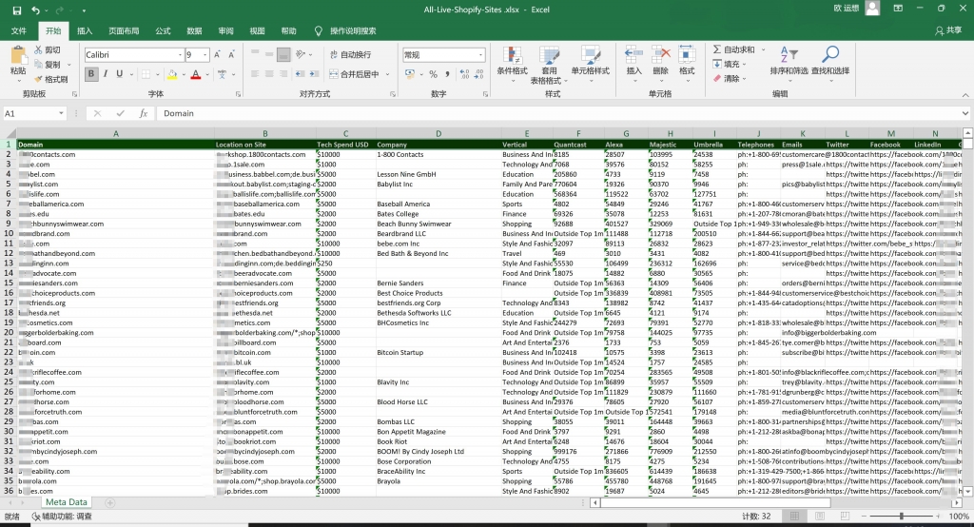The image size is (974, 527).
Task: Click the increase indent icon
Action: click(314, 74)
